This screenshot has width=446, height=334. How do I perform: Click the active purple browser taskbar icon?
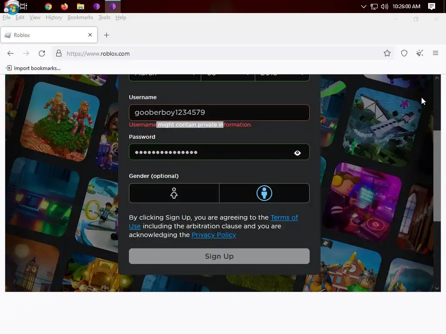pos(113,6)
